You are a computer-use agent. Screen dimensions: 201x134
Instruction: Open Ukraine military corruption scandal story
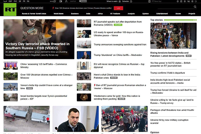pos(169,121)
